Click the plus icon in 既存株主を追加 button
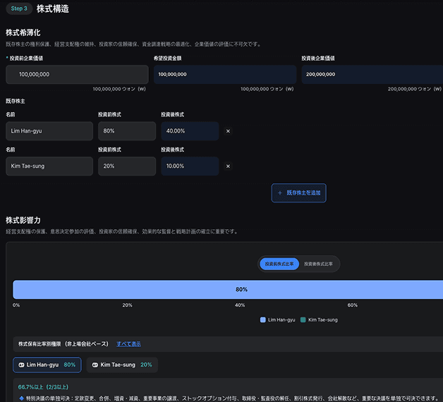Screen dimensions: 443x402 pyautogui.click(x=280, y=193)
